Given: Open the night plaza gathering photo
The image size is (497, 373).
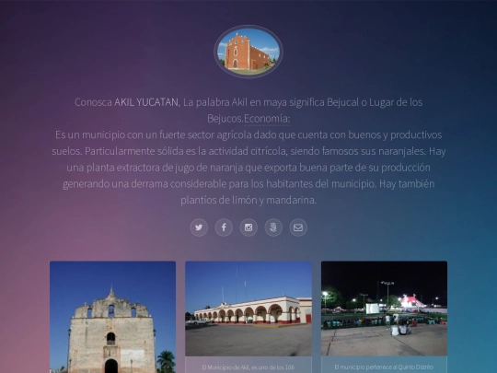Looking at the screenshot, I should pos(384,309).
